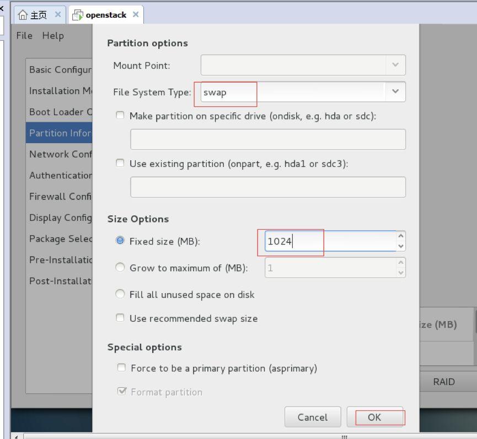Close the openstack tab
The image size is (477, 439).
pyautogui.click(x=136, y=15)
